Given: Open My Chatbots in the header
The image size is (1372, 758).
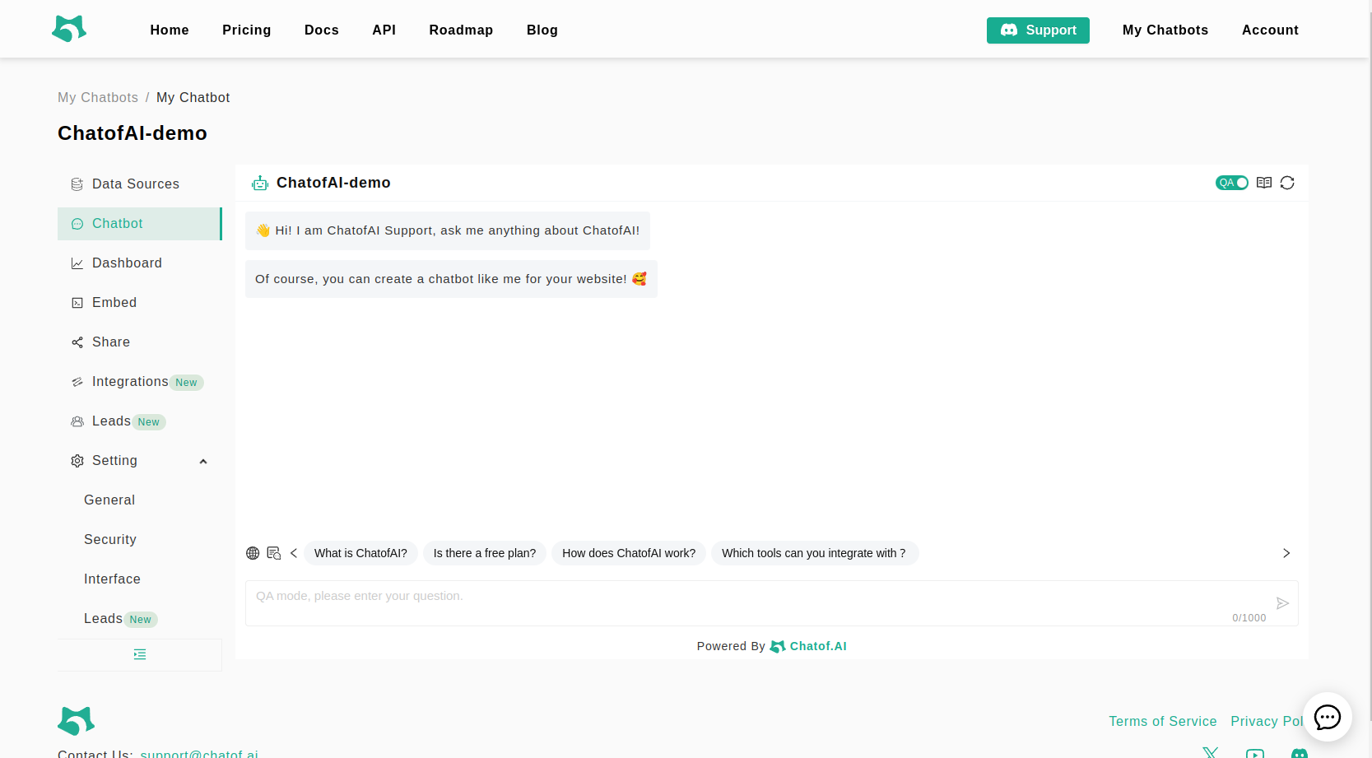Looking at the screenshot, I should 1165,30.
